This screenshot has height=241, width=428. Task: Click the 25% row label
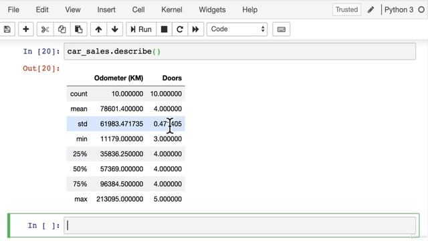tap(80, 154)
